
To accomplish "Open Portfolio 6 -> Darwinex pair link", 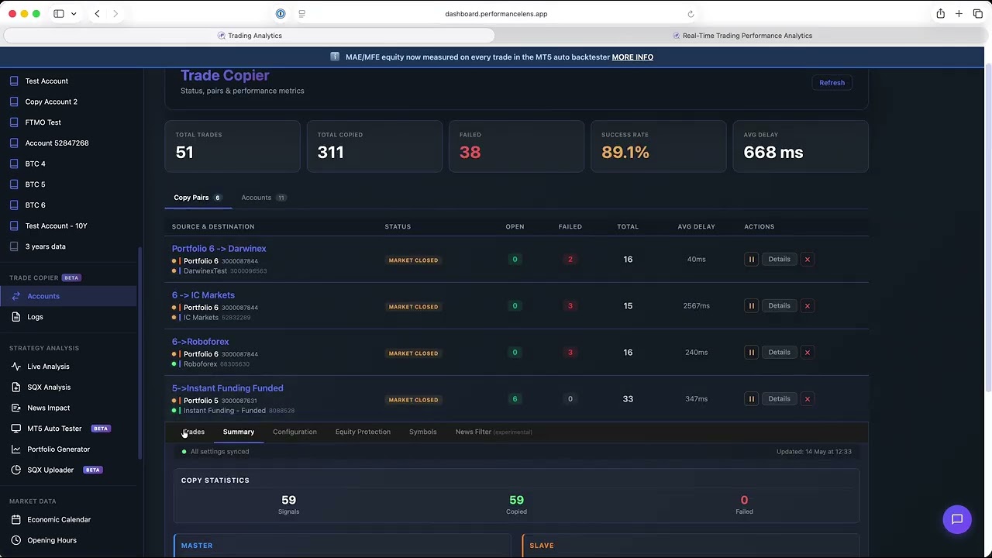I will pos(219,249).
